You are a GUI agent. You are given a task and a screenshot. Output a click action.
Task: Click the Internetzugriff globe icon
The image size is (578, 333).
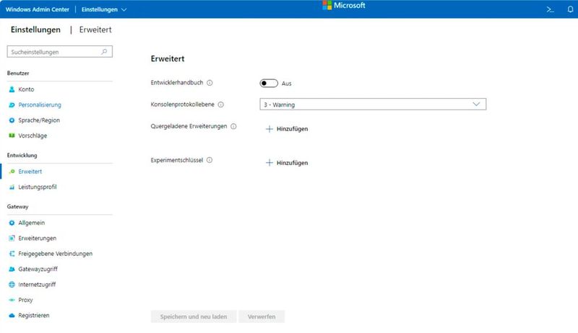[x=12, y=285]
